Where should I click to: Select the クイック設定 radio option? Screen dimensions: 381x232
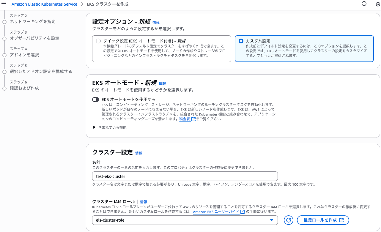[98, 41]
